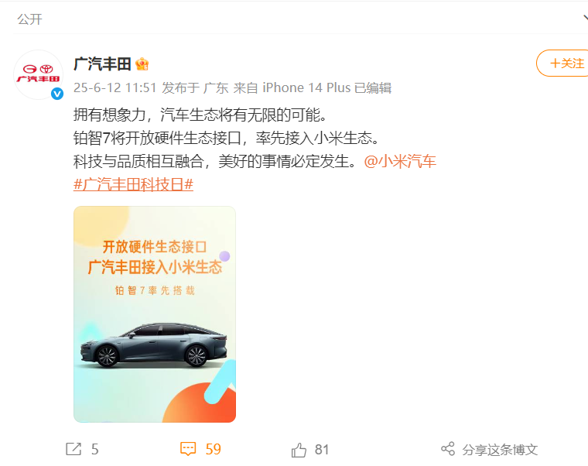Click the repost share-arrow icon

pyautogui.click(x=73, y=449)
